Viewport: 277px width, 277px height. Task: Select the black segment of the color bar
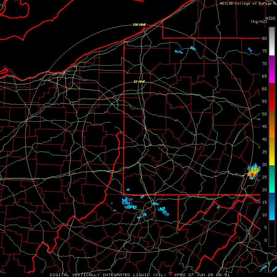pos(272,233)
